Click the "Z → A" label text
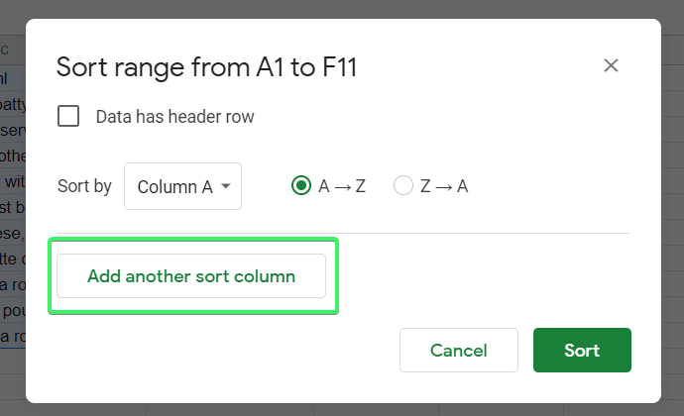Image resolution: width=684 pixels, height=416 pixels. (x=444, y=186)
